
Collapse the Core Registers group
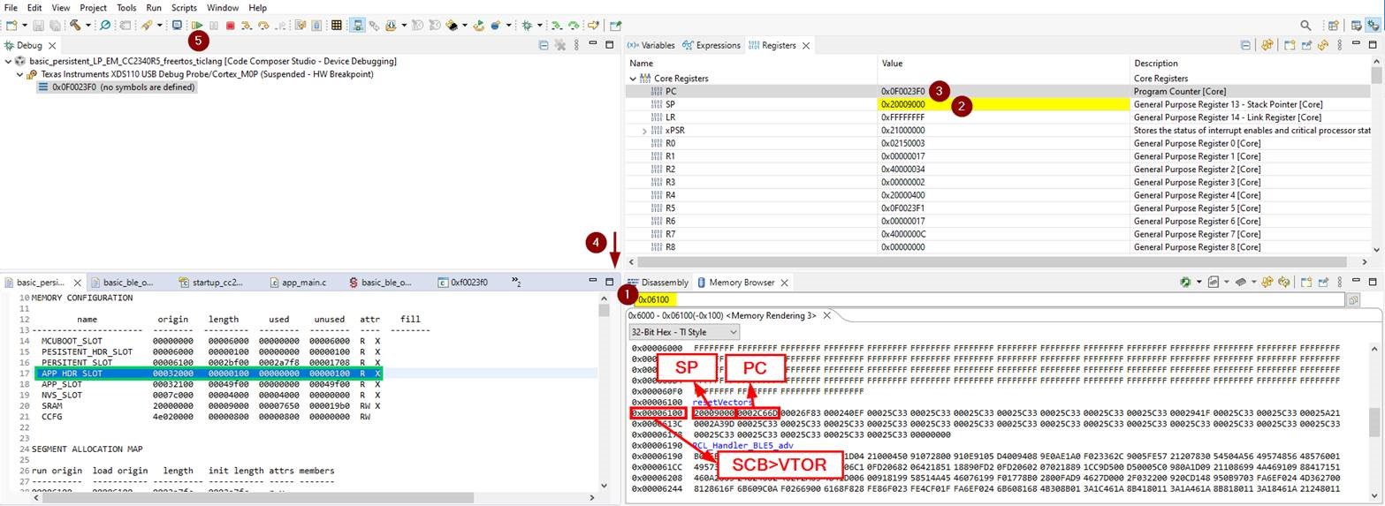[x=633, y=79]
